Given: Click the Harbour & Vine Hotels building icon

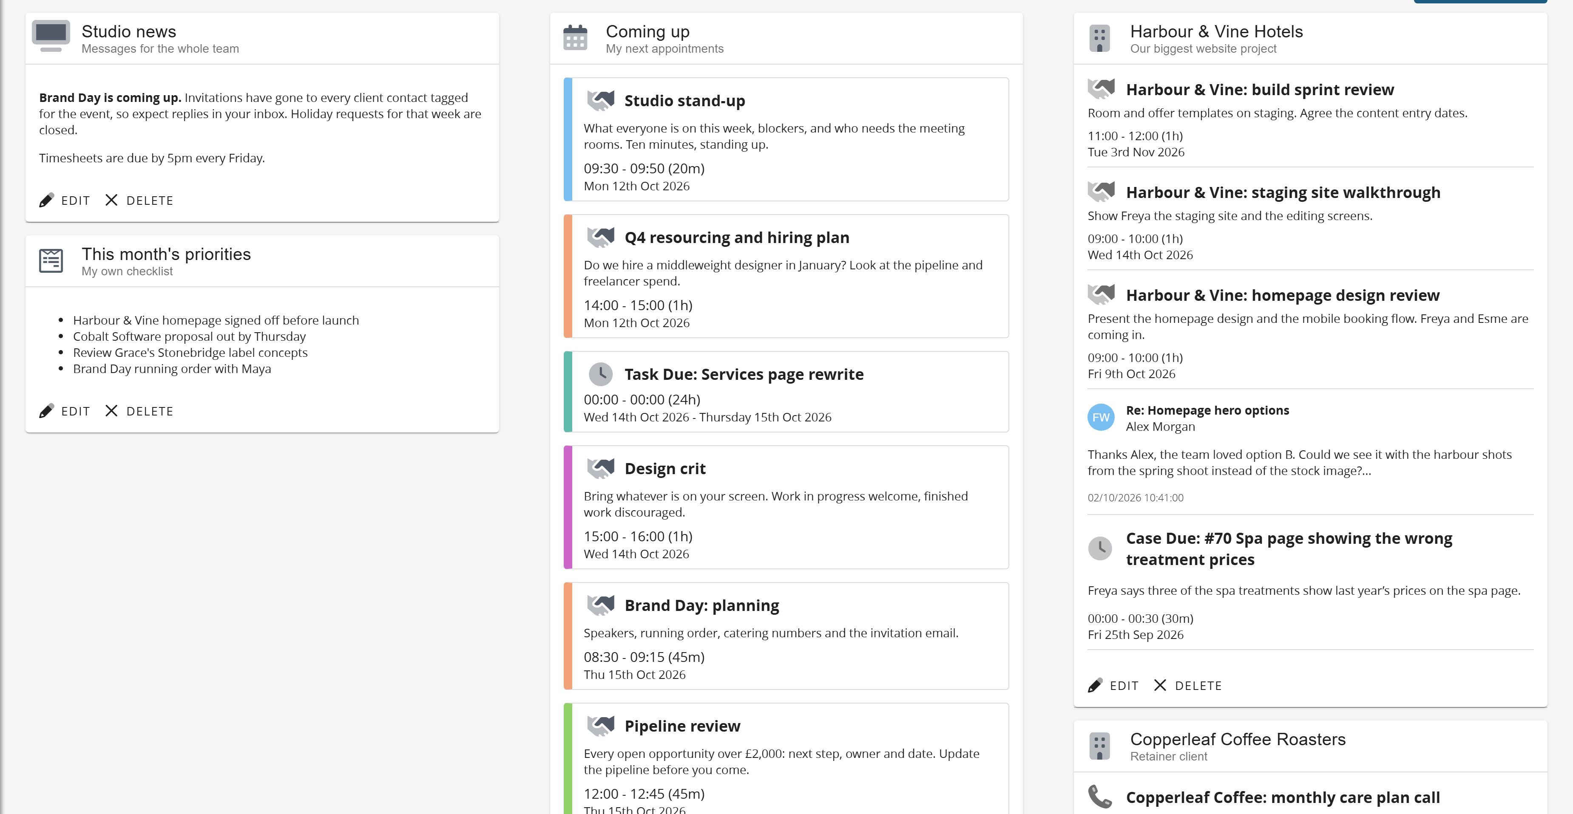Looking at the screenshot, I should (1099, 38).
